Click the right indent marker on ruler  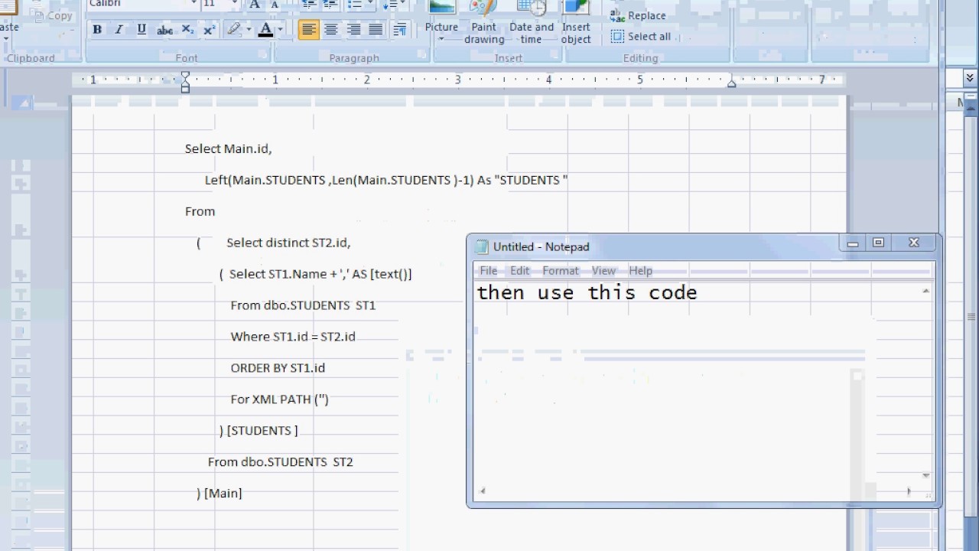[x=731, y=83]
